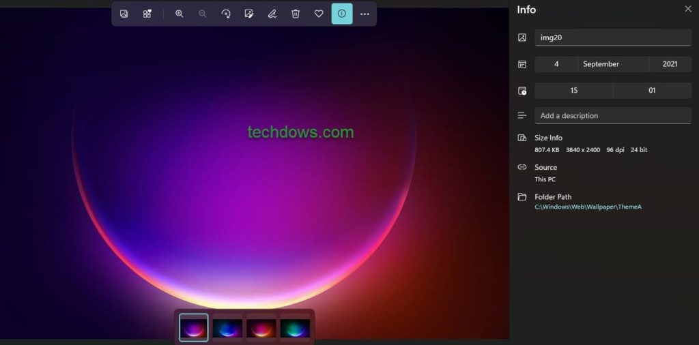Open the ThemeA folder path link

588,207
